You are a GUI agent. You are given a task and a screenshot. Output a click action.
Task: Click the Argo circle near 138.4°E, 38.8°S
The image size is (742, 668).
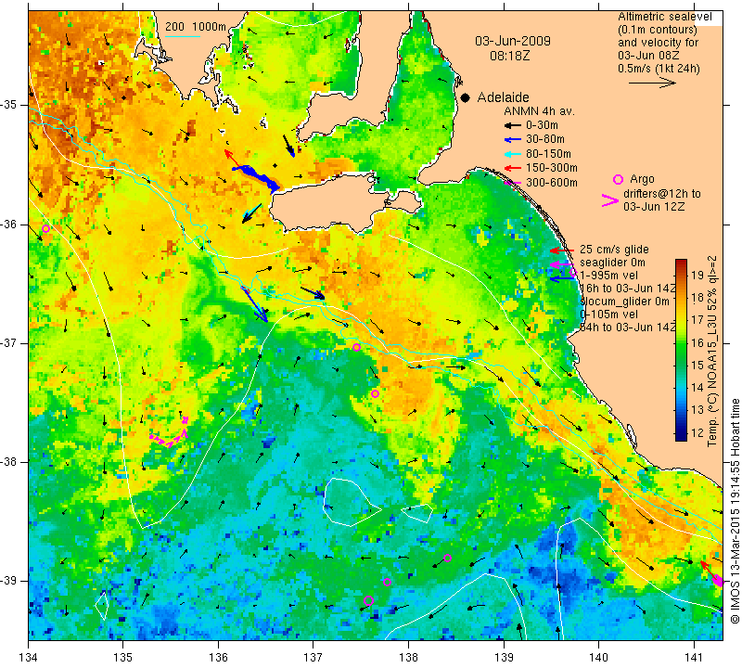click(x=448, y=559)
